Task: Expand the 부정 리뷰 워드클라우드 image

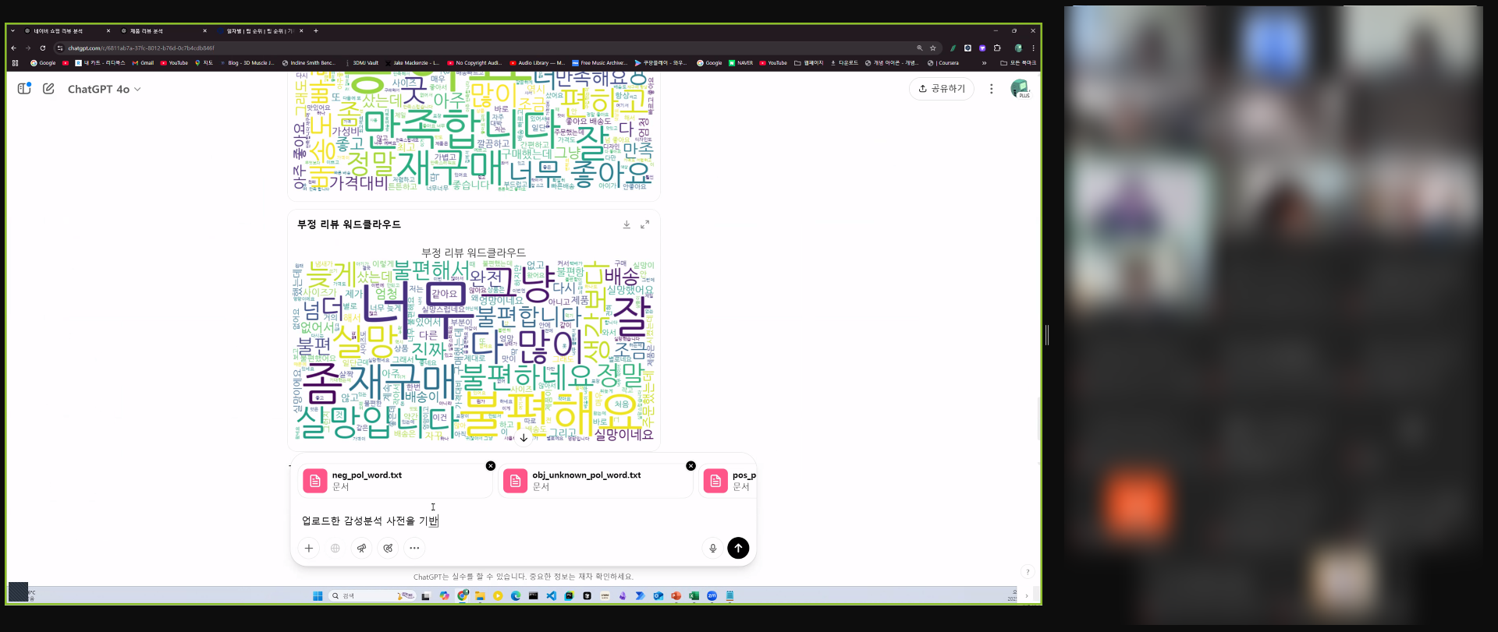Action: [x=645, y=224]
